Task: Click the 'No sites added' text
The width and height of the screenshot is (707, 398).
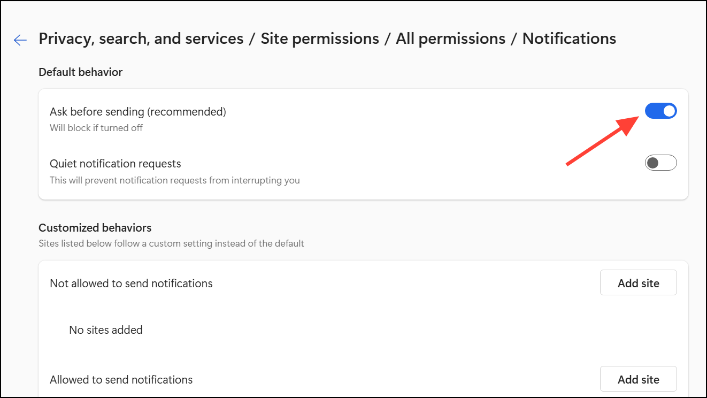Action: click(106, 330)
